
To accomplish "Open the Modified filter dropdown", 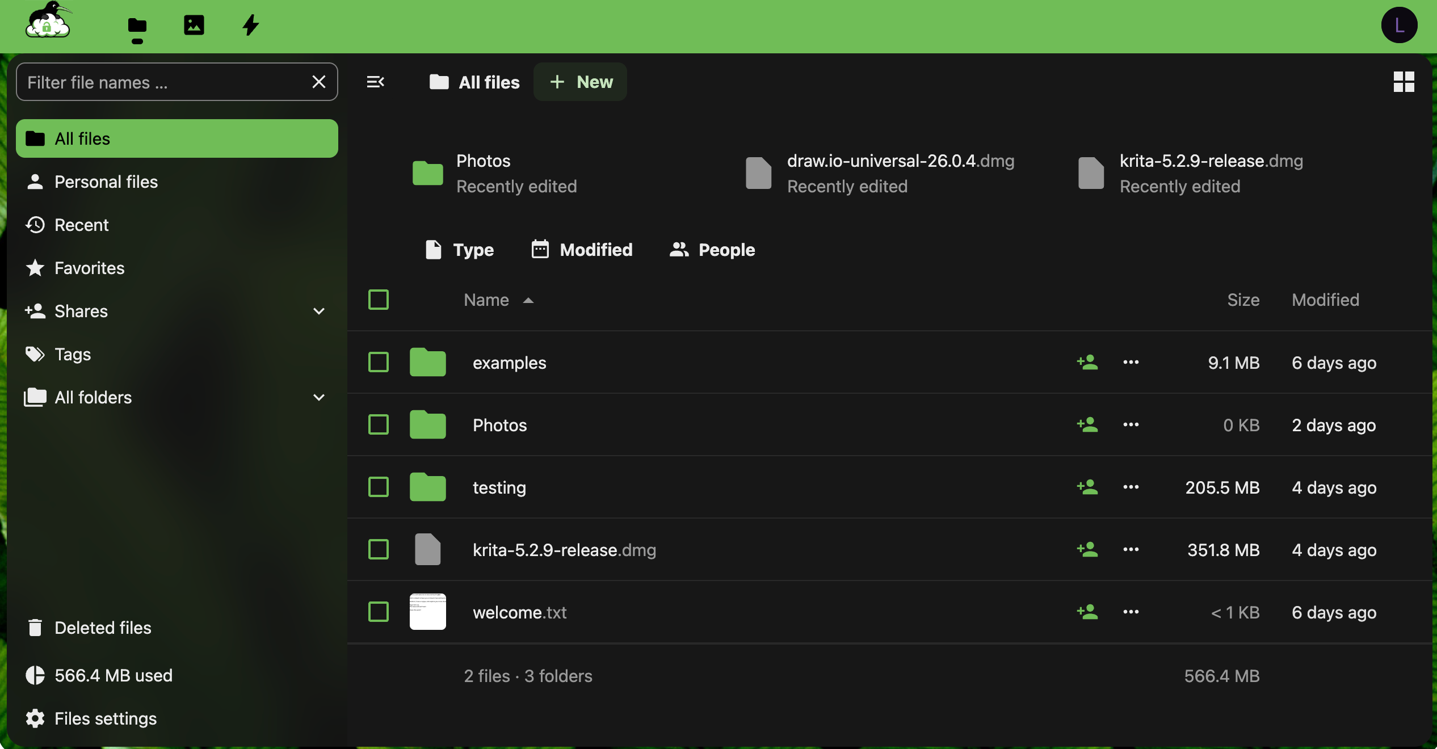I will point(581,250).
